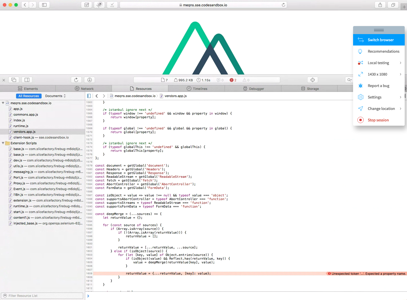Click vendors.app.js breadcrumb
This screenshot has height=300, width=407.
173,96
